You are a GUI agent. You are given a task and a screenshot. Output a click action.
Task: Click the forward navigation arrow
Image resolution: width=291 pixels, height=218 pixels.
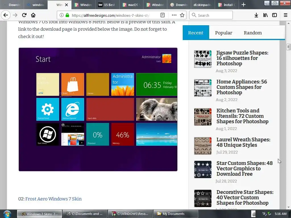[x=15, y=15]
